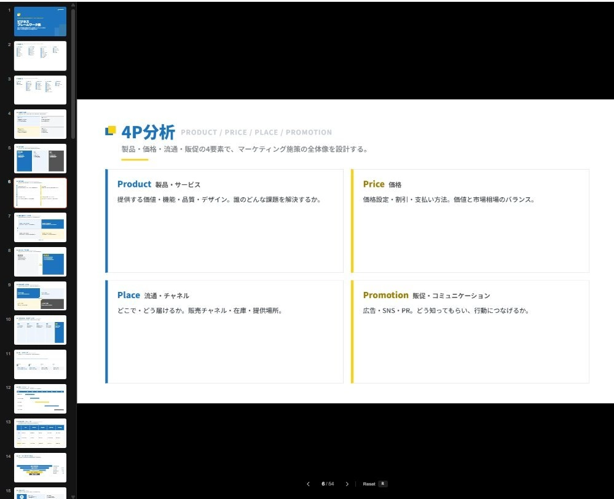Click the R shortcut key badge
The height and width of the screenshot is (499, 614).
click(x=383, y=484)
